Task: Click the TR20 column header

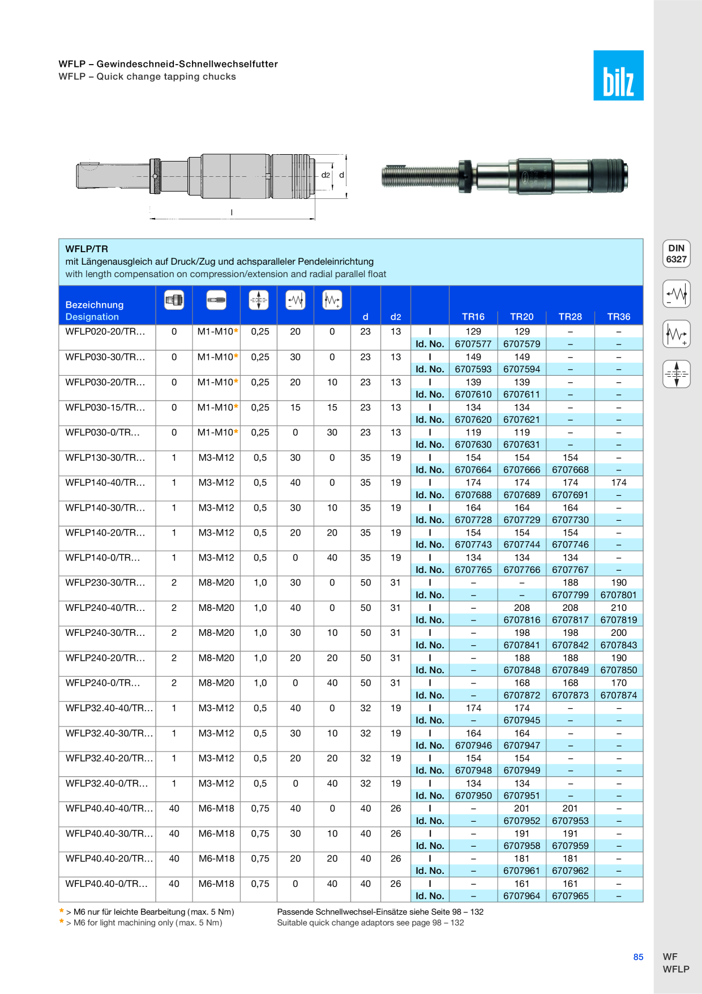Action: tap(522, 317)
